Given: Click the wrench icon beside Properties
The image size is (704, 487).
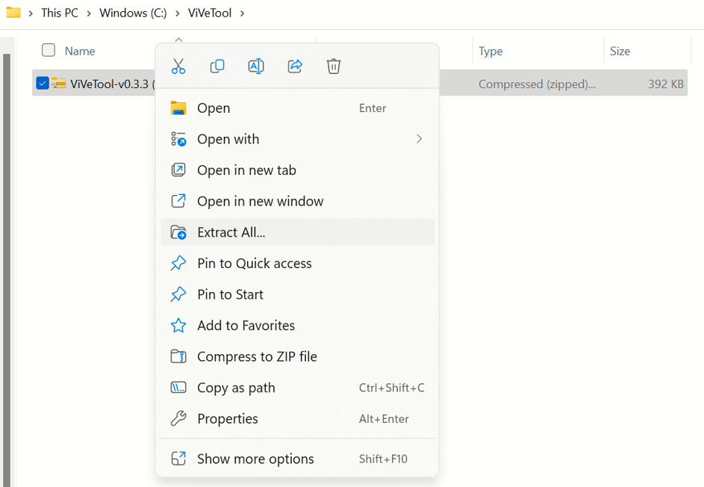Looking at the screenshot, I should (x=178, y=419).
